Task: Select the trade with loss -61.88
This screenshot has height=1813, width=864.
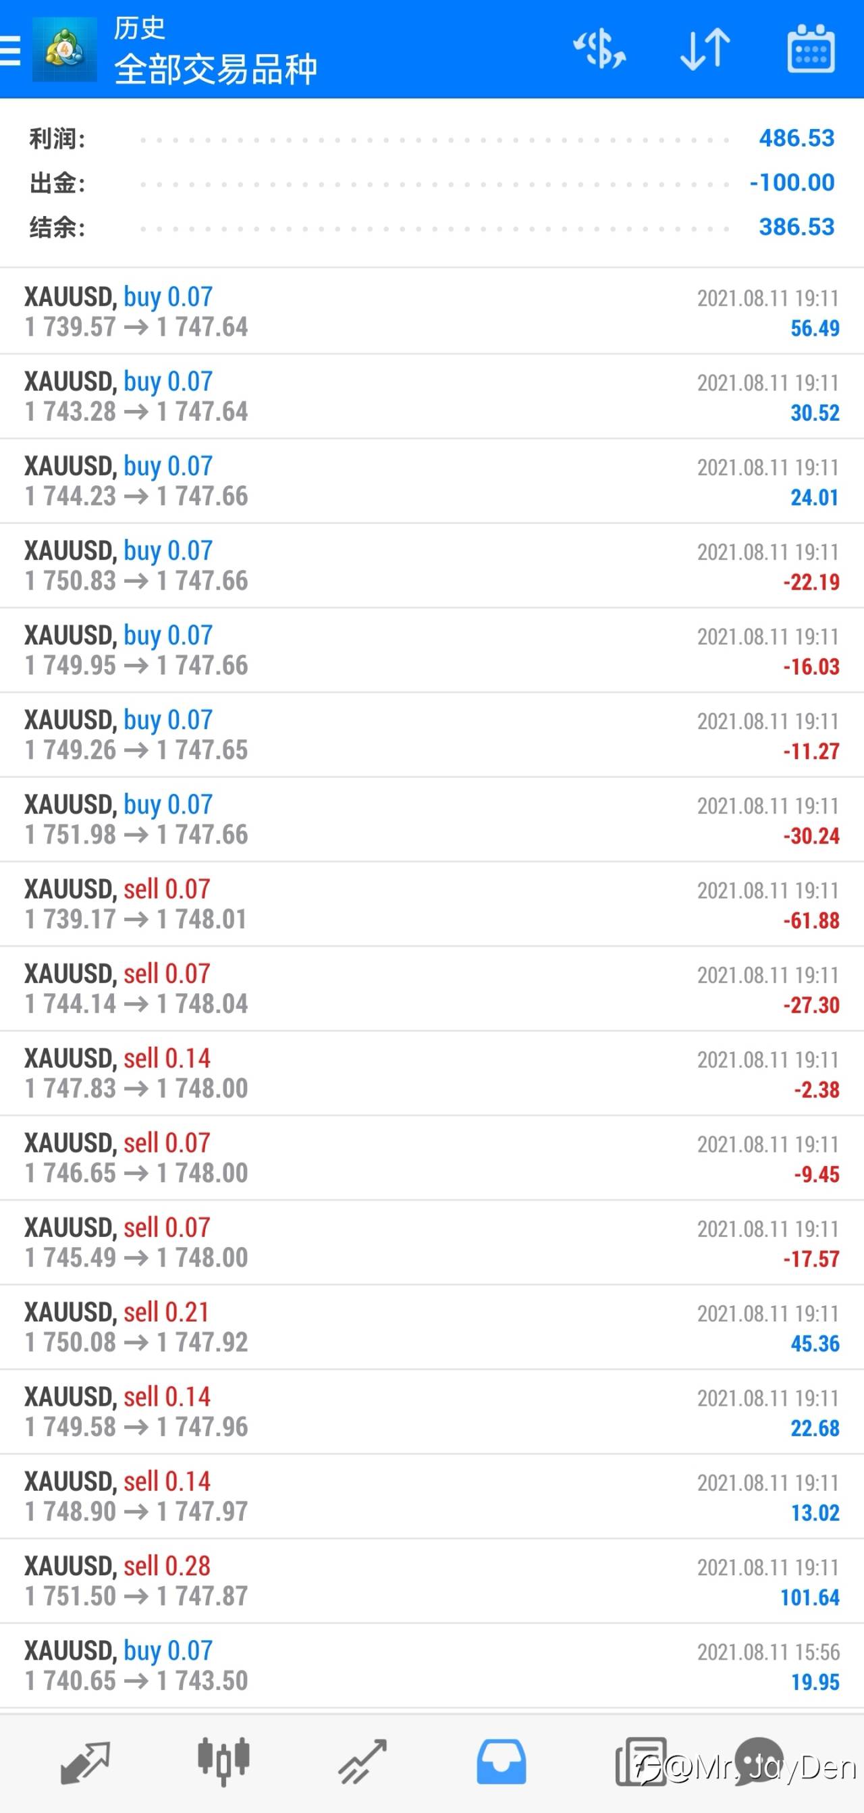Action: (x=432, y=903)
